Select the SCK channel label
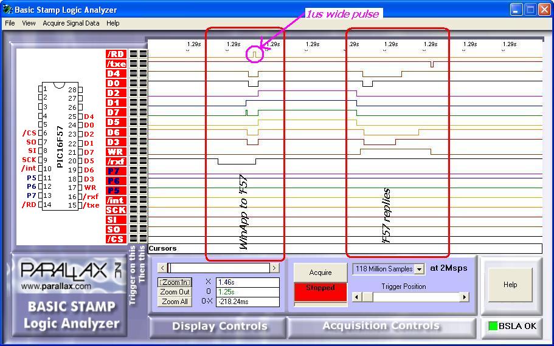 click(x=116, y=210)
